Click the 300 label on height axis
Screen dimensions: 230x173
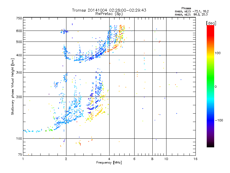(19, 73)
